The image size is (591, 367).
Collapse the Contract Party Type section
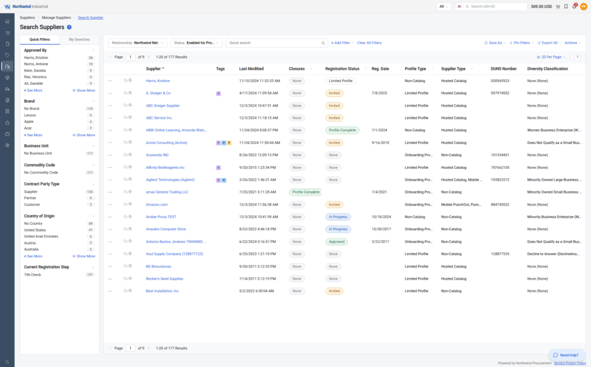tap(93, 184)
